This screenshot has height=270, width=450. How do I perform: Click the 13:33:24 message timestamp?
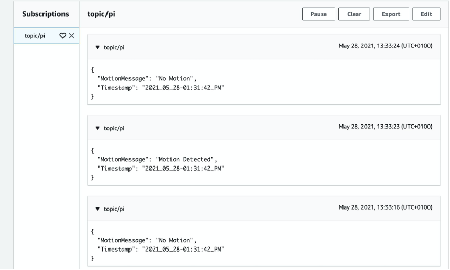pyautogui.click(x=385, y=46)
